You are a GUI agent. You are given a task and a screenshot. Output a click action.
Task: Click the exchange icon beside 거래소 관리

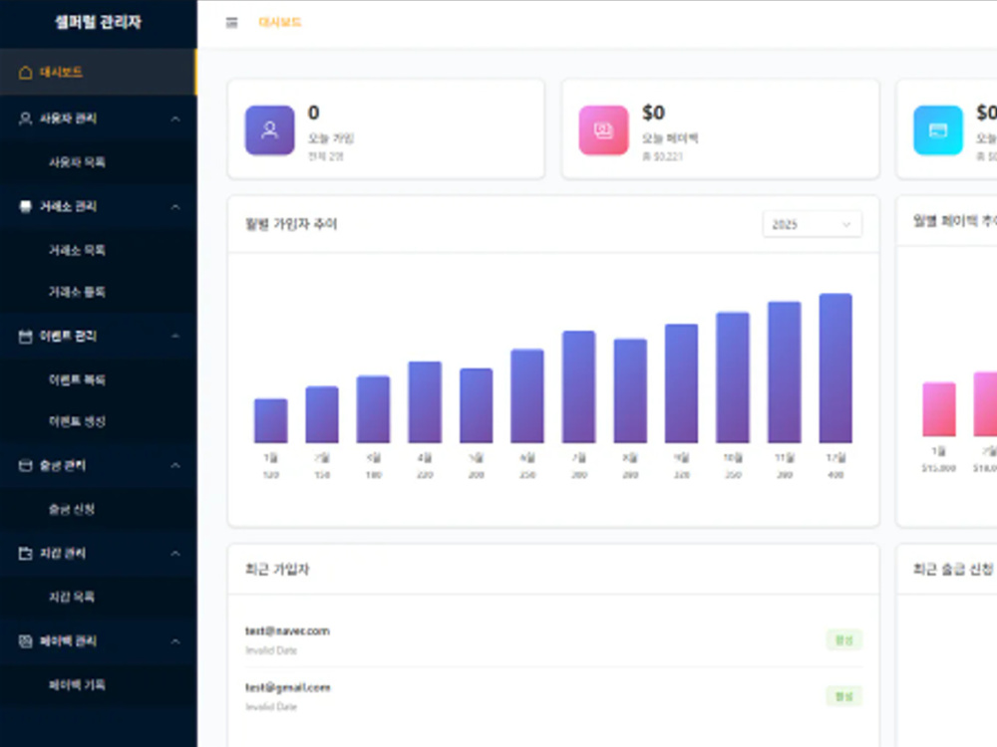tap(26, 206)
